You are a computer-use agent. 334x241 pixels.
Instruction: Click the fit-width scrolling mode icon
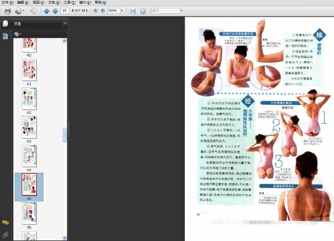pos(132,11)
